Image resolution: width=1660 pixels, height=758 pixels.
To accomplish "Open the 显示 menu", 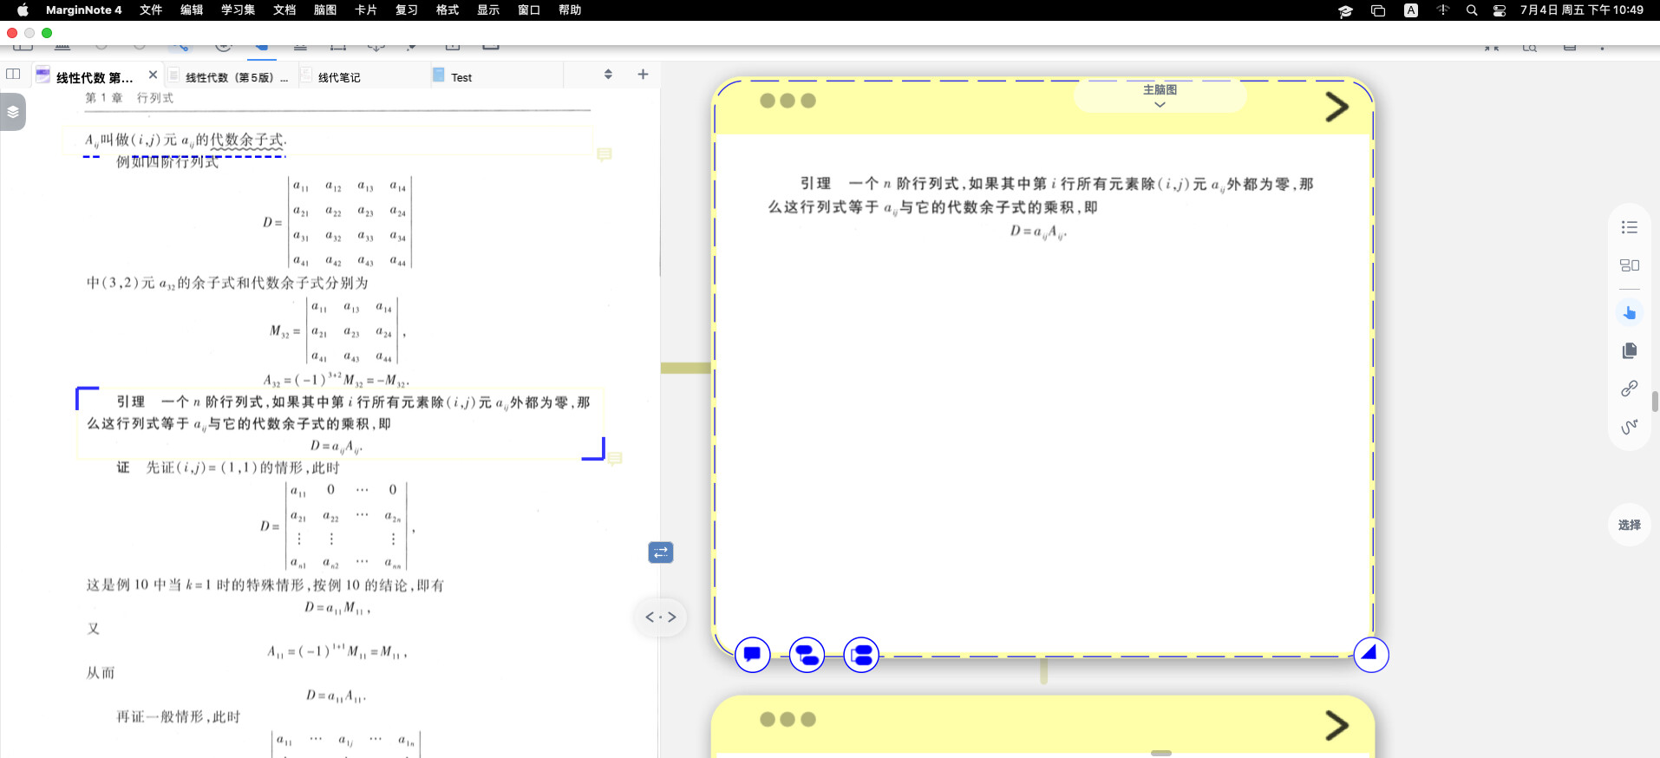I will 488,10.
